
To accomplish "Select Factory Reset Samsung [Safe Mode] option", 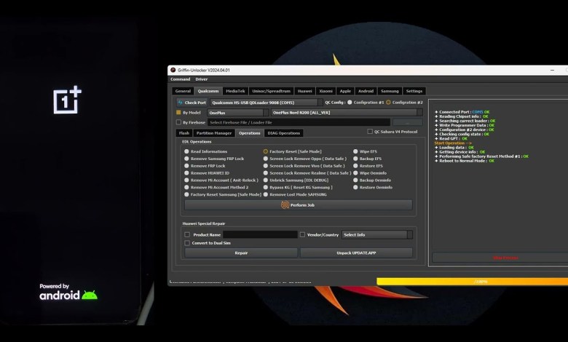I will (x=186, y=195).
